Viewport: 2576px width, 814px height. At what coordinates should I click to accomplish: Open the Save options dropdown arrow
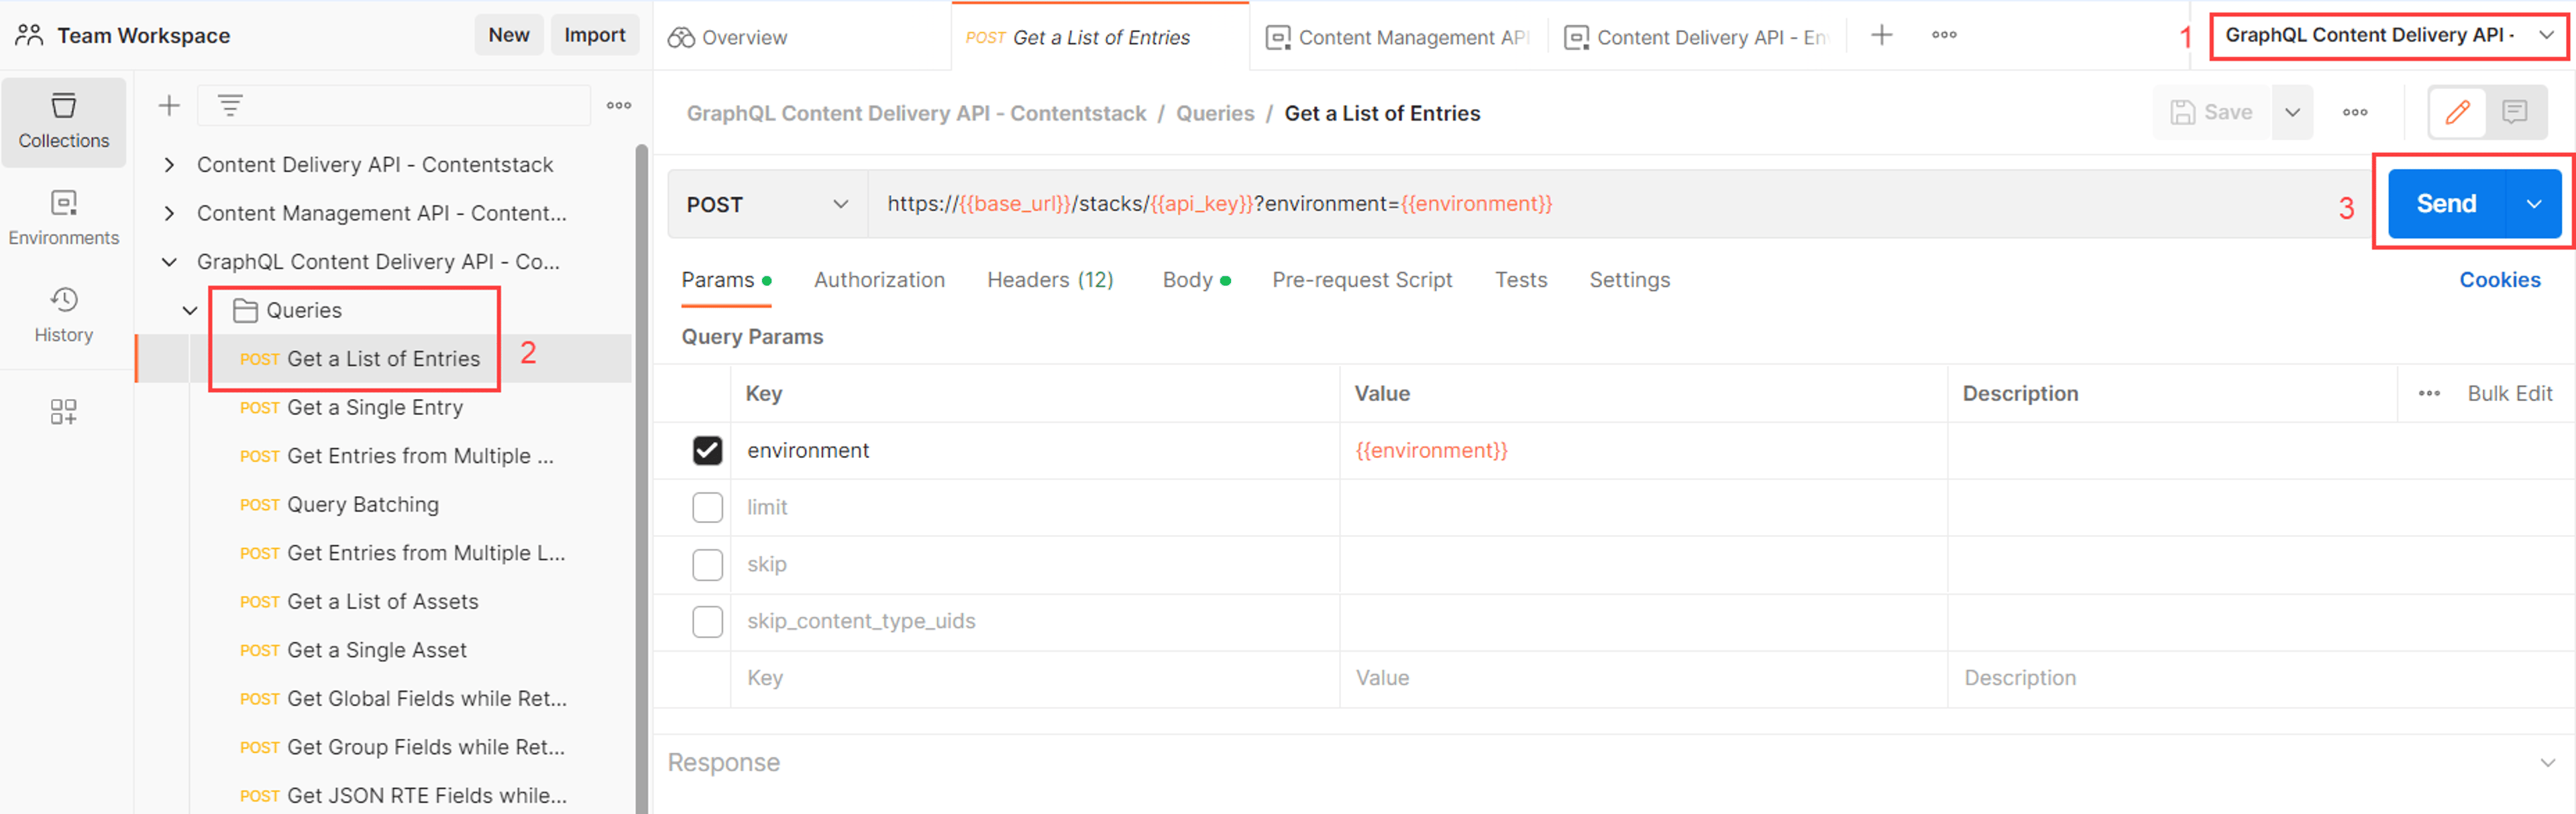click(x=2292, y=112)
